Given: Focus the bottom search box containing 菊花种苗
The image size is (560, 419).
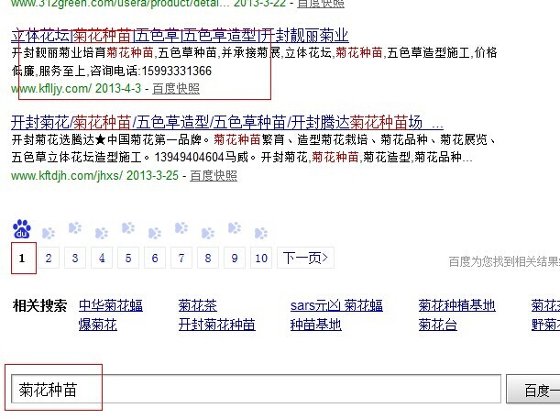Looking at the screenshot, I should click(x=256, y=389).
